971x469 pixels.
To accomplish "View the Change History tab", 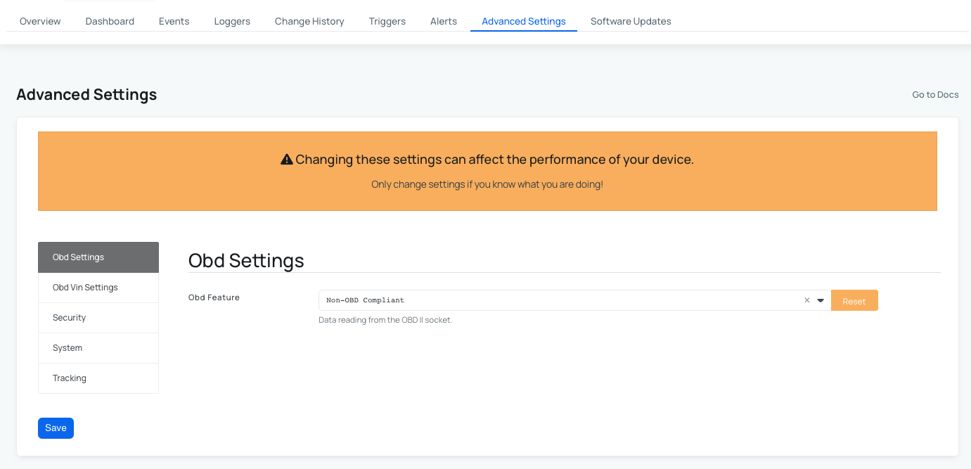I will click(309, 21).
